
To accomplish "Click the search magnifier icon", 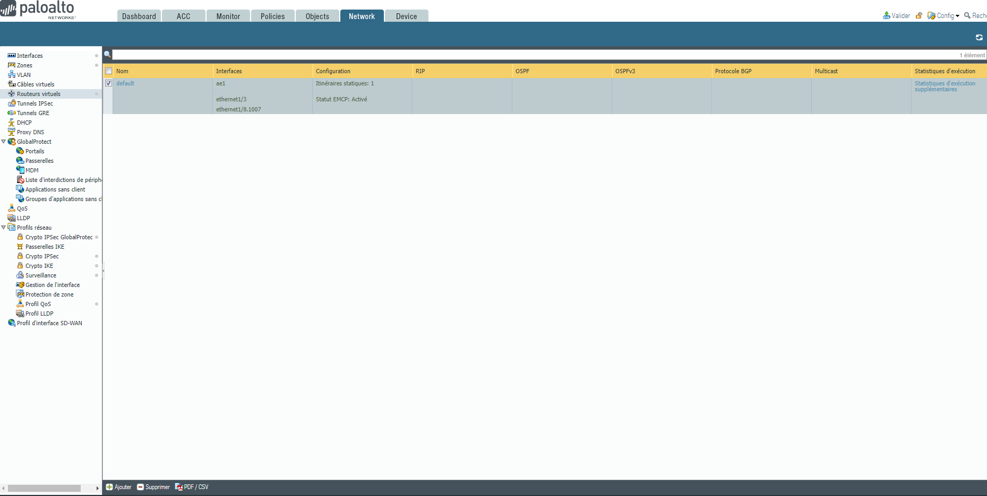I will (107, 55).
